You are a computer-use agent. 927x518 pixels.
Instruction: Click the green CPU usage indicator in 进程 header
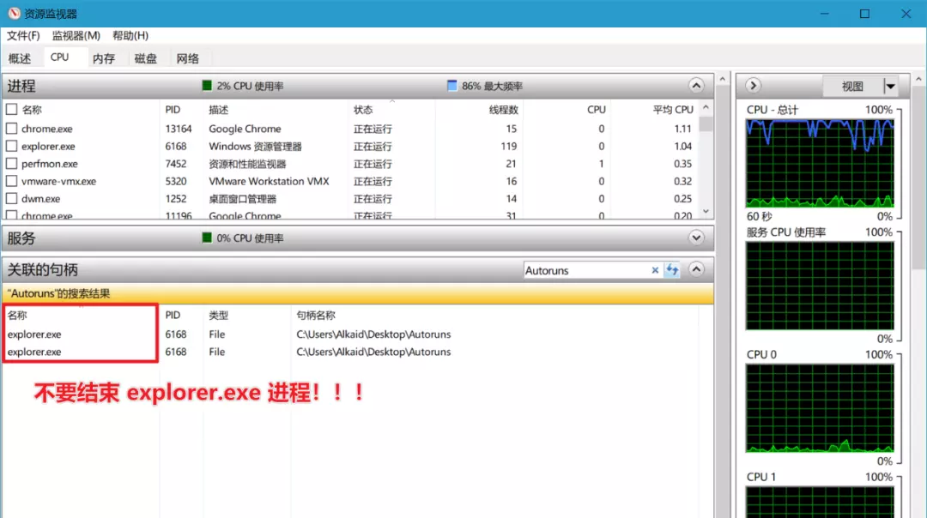207,86
